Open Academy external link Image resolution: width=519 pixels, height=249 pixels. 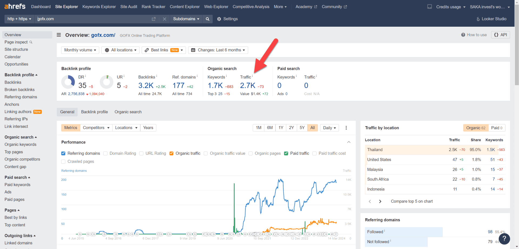click(306, 7)
